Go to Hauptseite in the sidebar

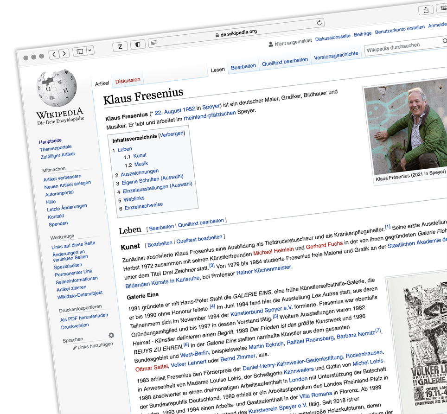(x=50, y=141)
